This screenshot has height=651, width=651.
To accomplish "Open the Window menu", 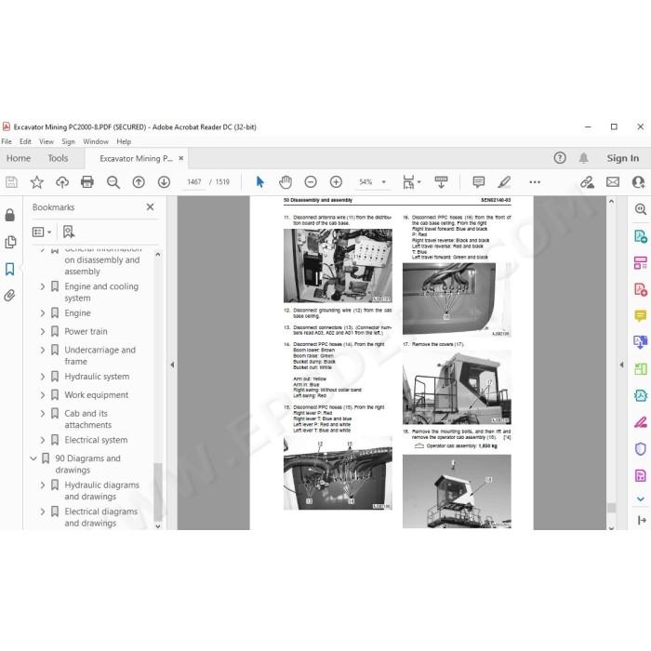I will point(96,141).
